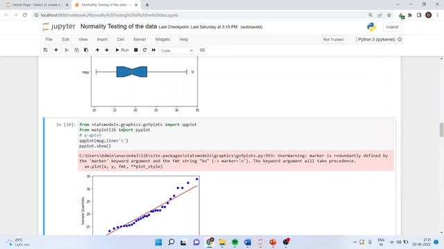Screen dimensions: 444x249
Task: Click the Jupyter logo
Action: (x=58, y=26)
